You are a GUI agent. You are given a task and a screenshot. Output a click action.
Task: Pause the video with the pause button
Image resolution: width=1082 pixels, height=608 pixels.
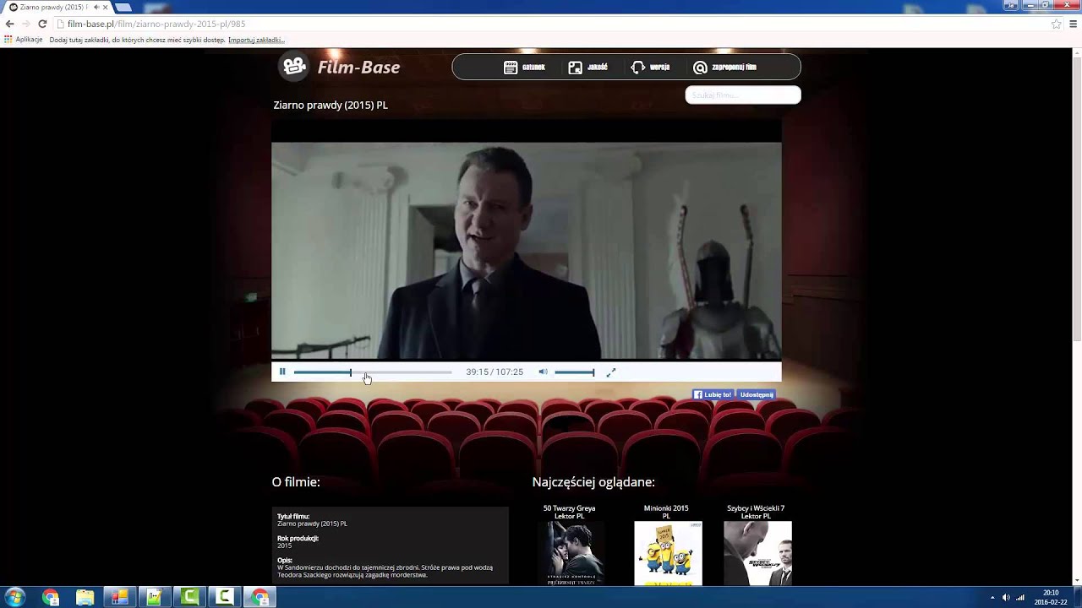(282, 372)
